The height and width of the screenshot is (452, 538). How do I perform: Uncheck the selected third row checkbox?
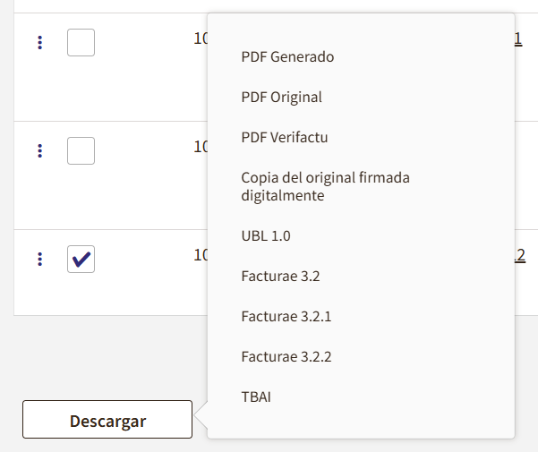[81, 259]
